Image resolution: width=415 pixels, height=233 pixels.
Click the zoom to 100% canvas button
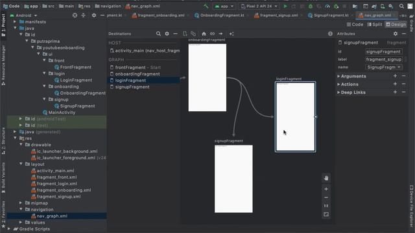tap(326, 206)
